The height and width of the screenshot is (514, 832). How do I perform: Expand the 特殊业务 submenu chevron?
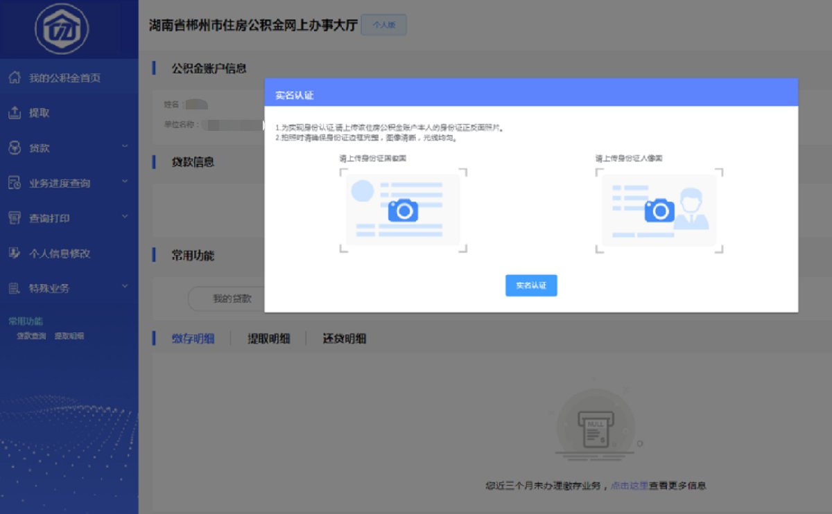pyautogui.click(x=125, y=287)
